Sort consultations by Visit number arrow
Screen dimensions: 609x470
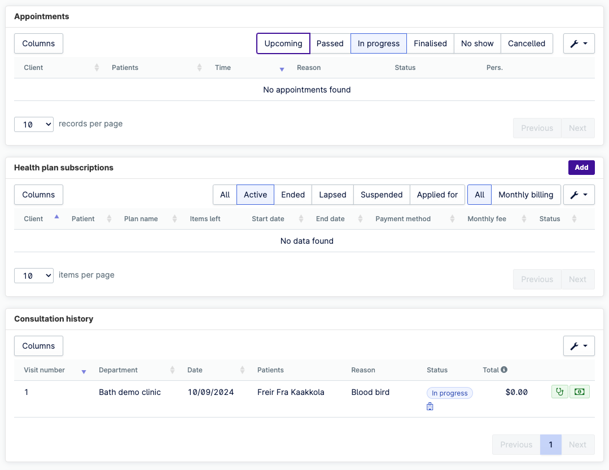84,371
